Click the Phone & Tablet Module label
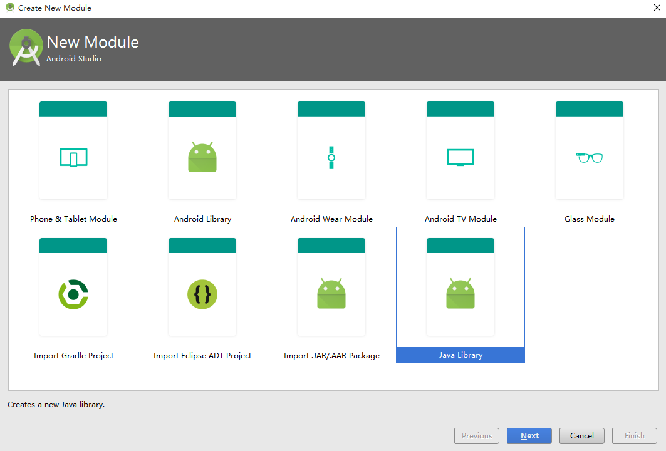 coord(73,219)
